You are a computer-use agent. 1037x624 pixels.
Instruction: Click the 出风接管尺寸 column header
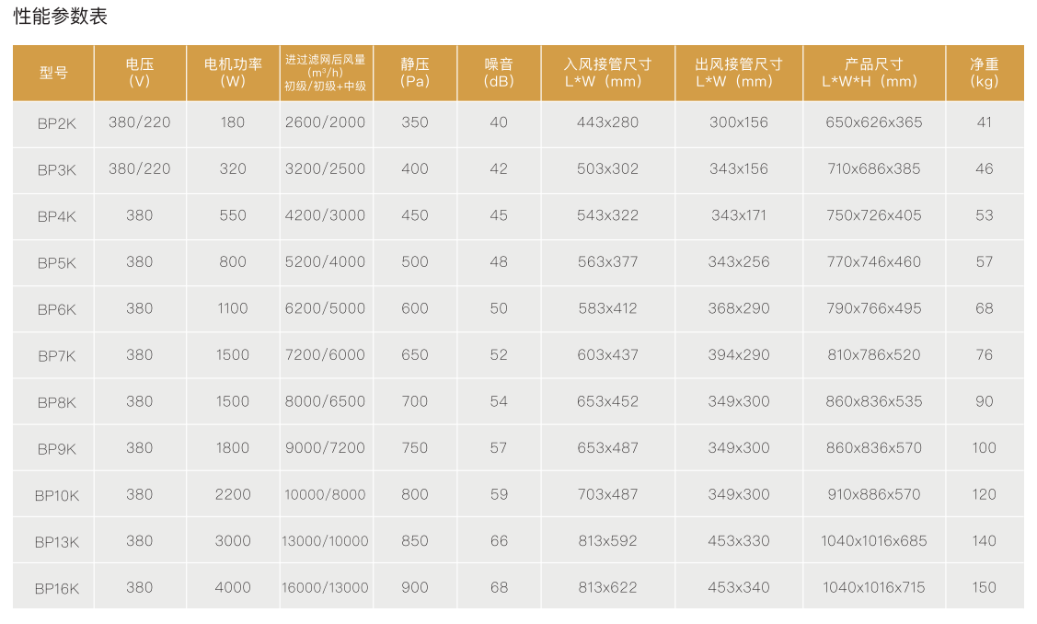[x=739, y=73]
